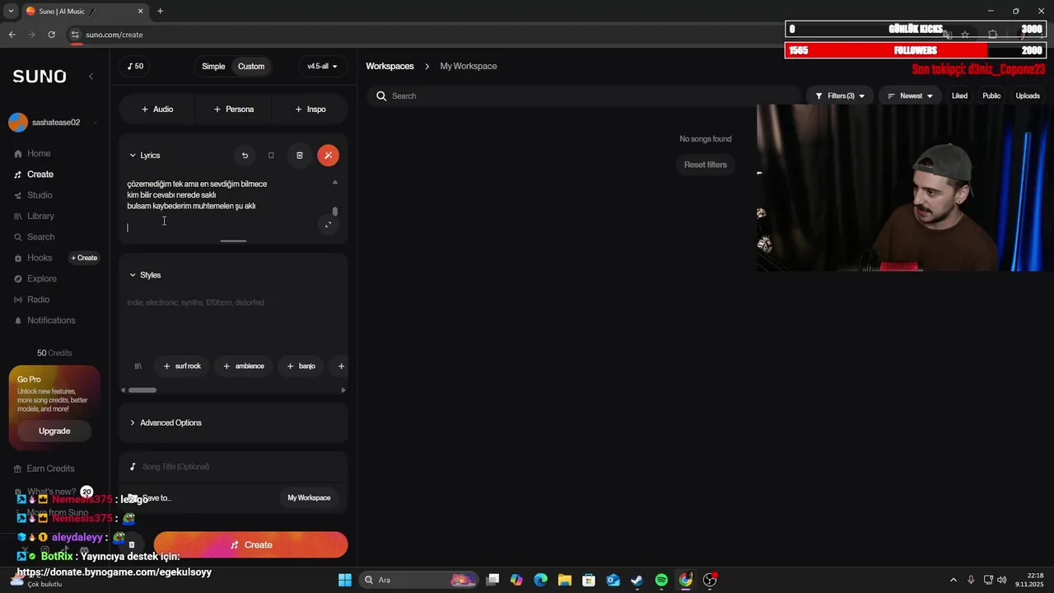Click the Hooks '+ Create' badge
Screen dimensions: 1054x593
(84, 258)
